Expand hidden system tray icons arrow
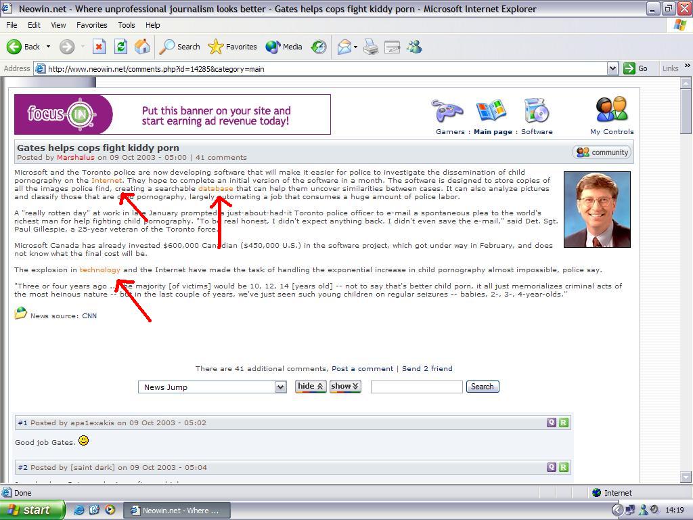The height and width of the screenshot is (520, 693). click(x=617, y=511)
